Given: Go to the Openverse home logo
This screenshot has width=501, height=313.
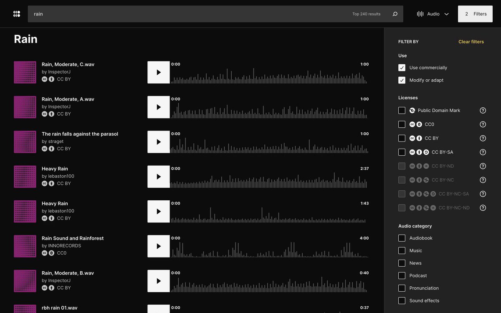Looking at the screenshot, I should [17, 14].
